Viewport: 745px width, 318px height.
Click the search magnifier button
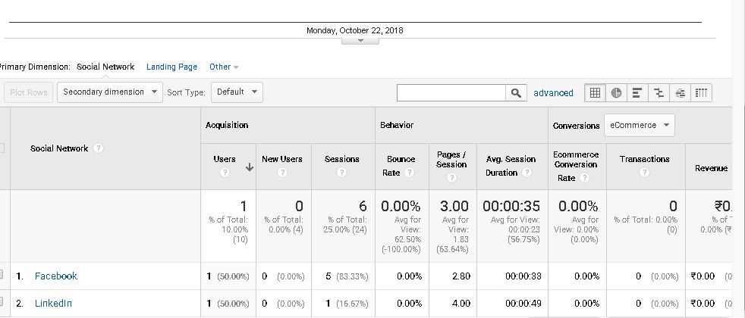point(516,92)
